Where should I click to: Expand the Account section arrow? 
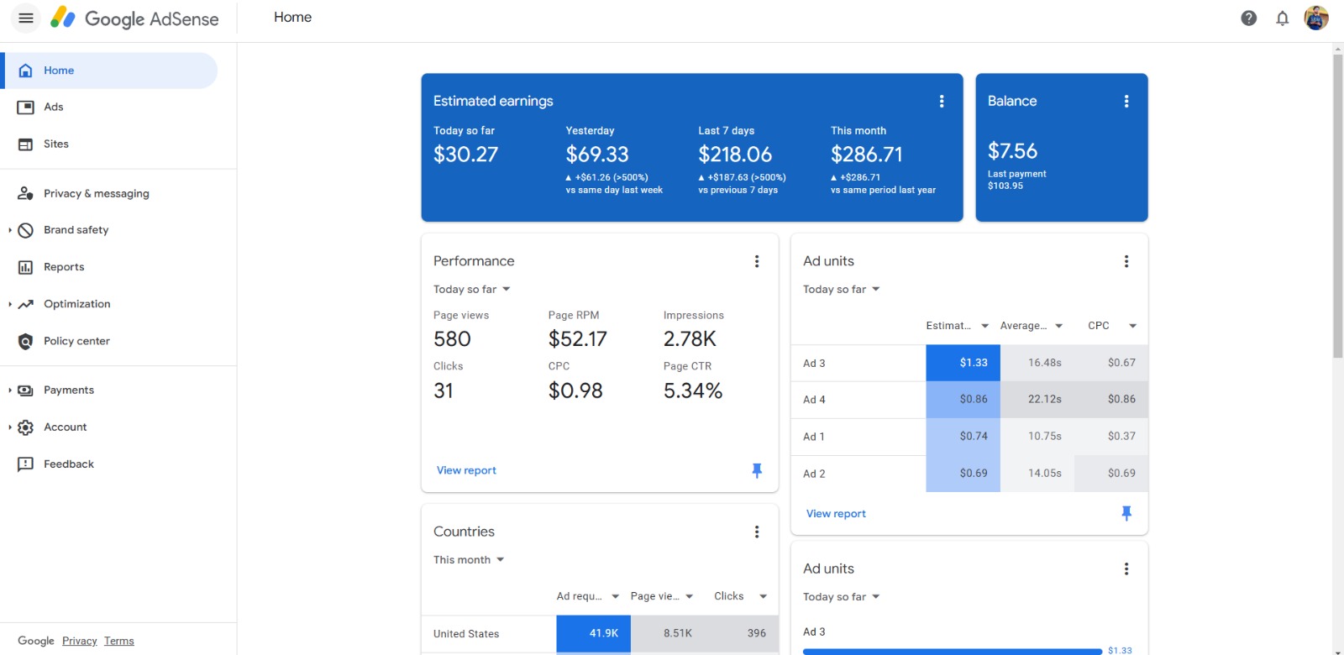(9, 427)
